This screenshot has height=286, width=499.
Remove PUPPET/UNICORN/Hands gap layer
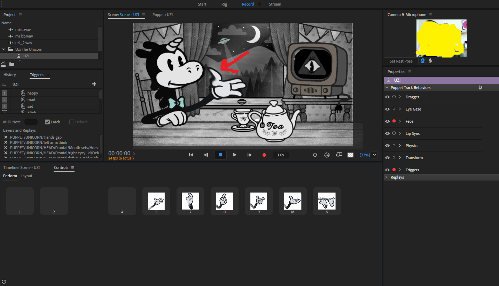click(6, 137)
